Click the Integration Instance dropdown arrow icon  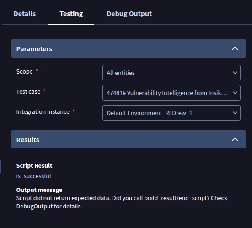(x=235, y=113)
